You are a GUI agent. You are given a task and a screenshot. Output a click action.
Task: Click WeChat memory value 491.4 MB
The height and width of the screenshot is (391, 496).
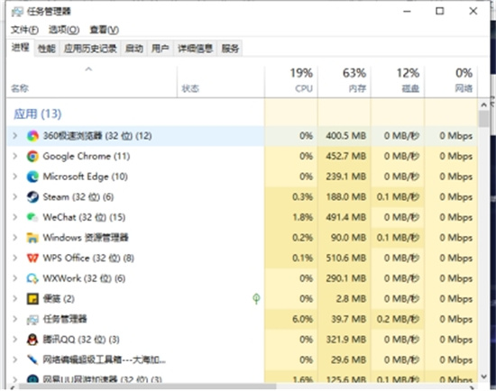(346, 217)
